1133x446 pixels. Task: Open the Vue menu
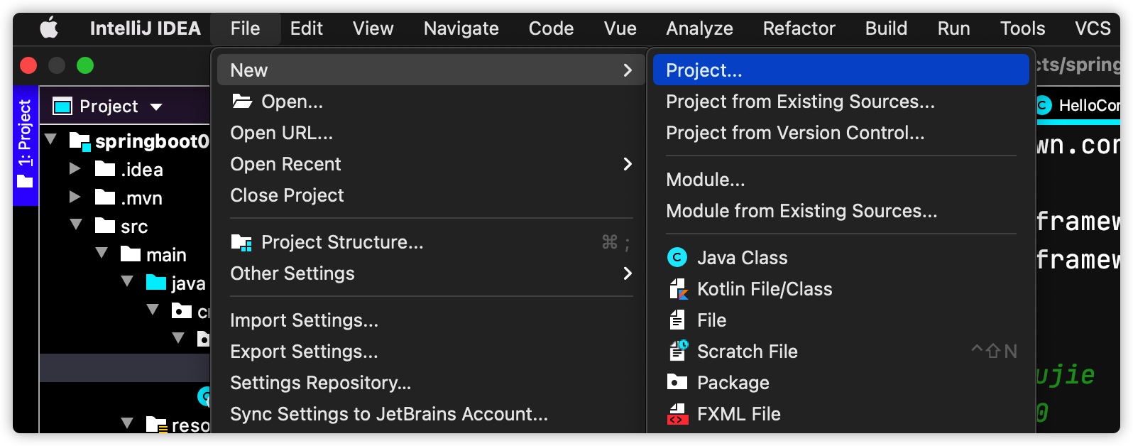(620, 28)
